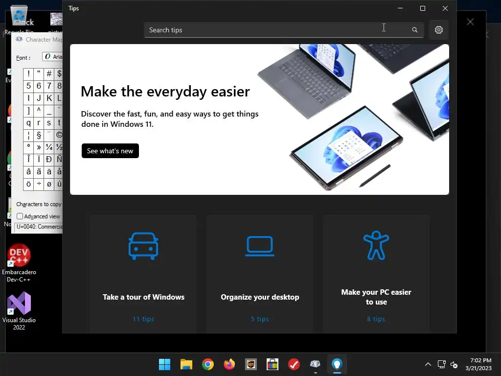This screenshot has height=376, width=501.
Task: Open the UPS app in the taskbar
Action: (x=251, y=364)
